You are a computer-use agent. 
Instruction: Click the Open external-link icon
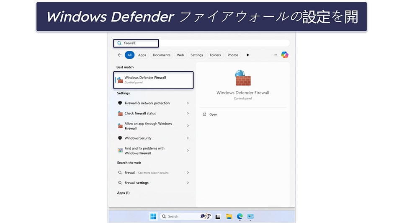click(x=204, y=114)
